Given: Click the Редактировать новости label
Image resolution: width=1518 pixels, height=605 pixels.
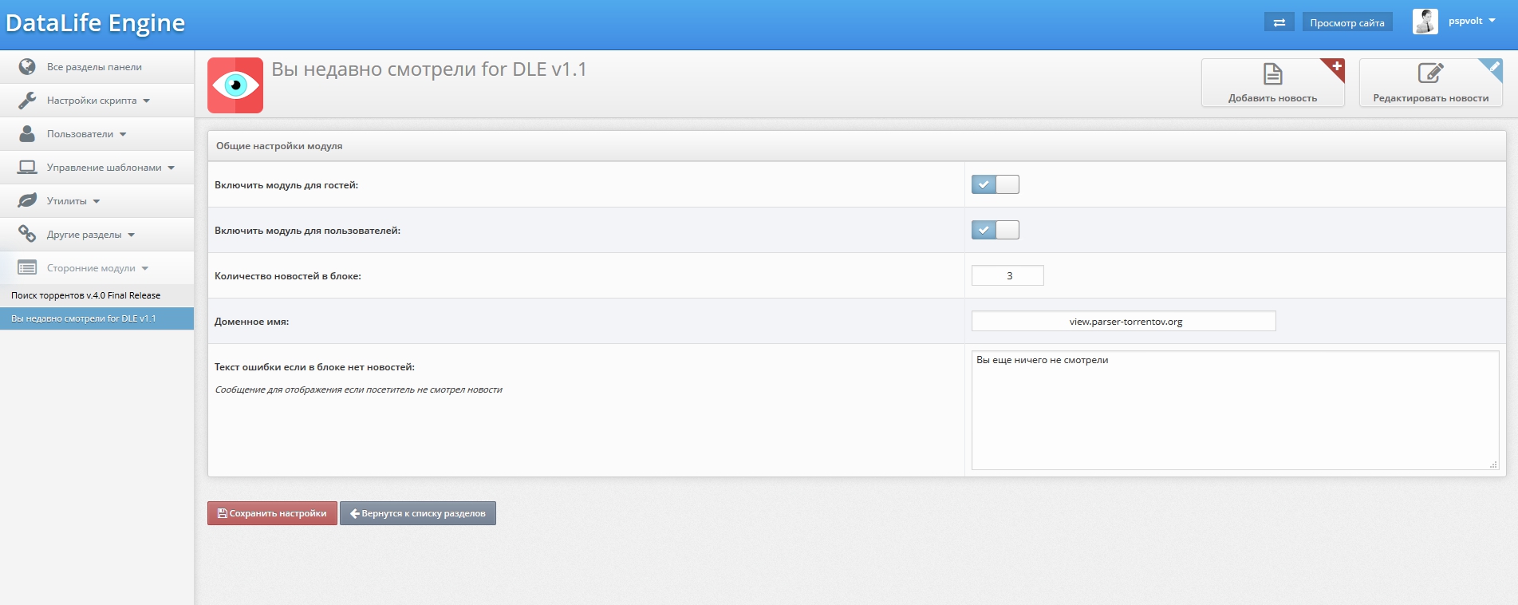Looking at the screenshot, I should pos(1430,98).
